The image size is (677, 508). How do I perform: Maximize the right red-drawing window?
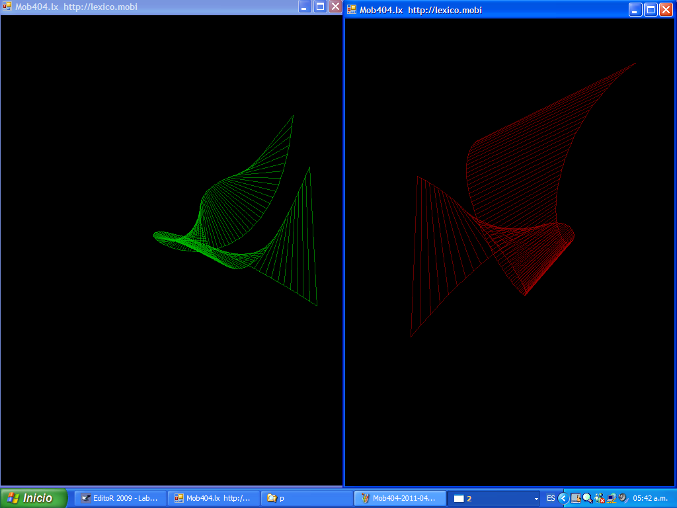[x=651, y=10]
